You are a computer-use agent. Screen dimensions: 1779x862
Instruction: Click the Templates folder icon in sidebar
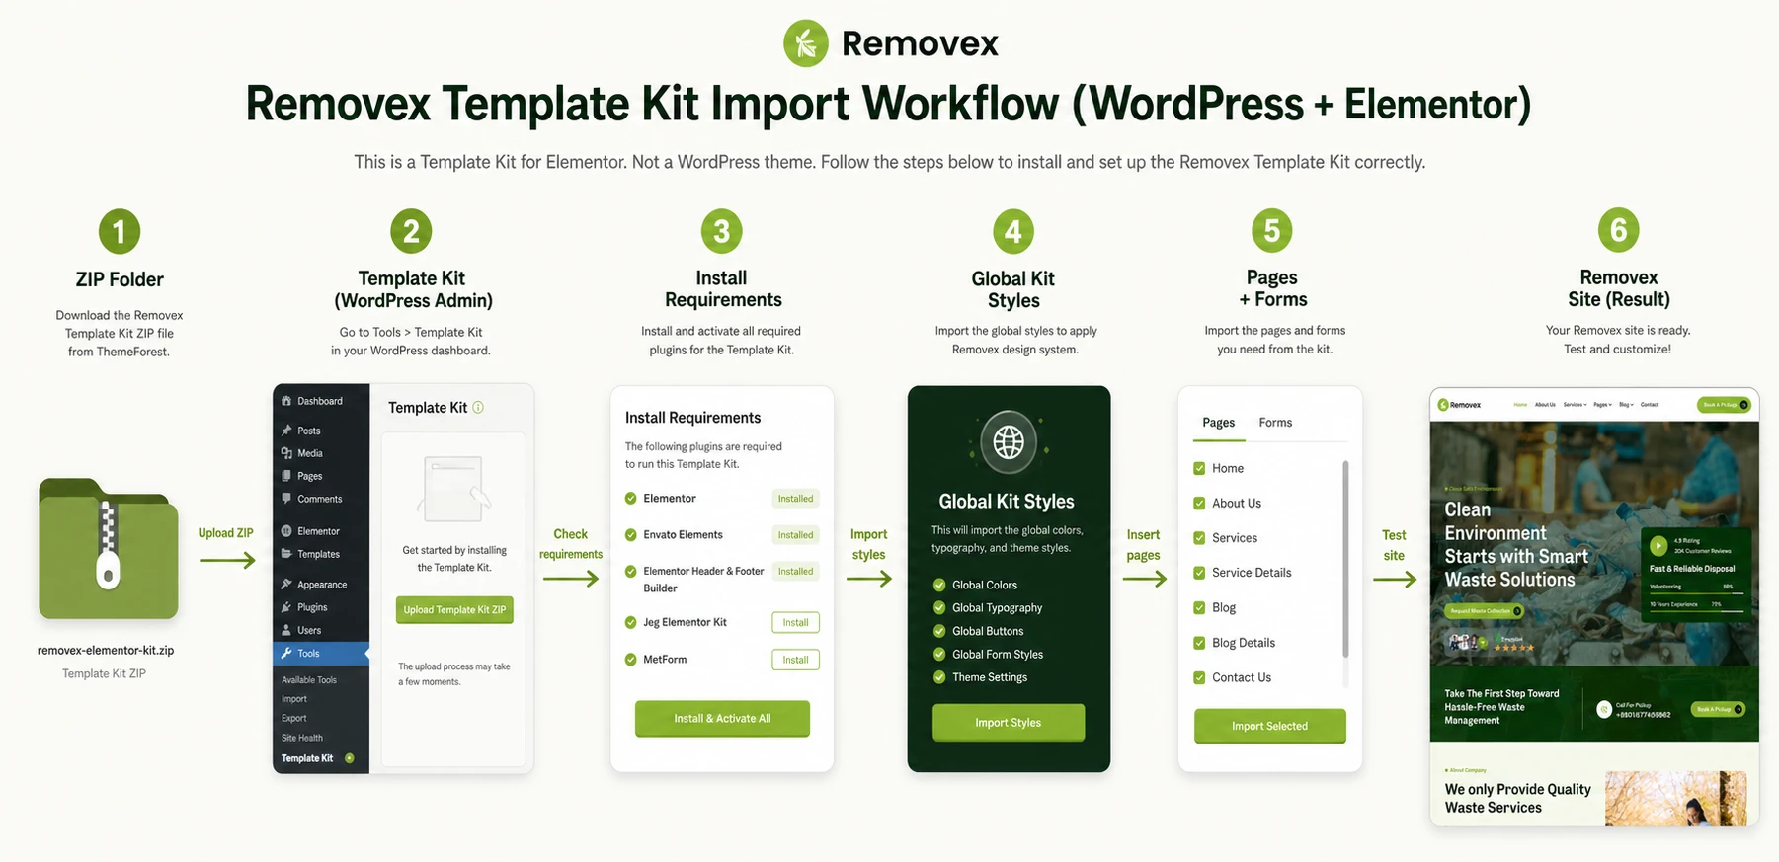pos(286,554)
